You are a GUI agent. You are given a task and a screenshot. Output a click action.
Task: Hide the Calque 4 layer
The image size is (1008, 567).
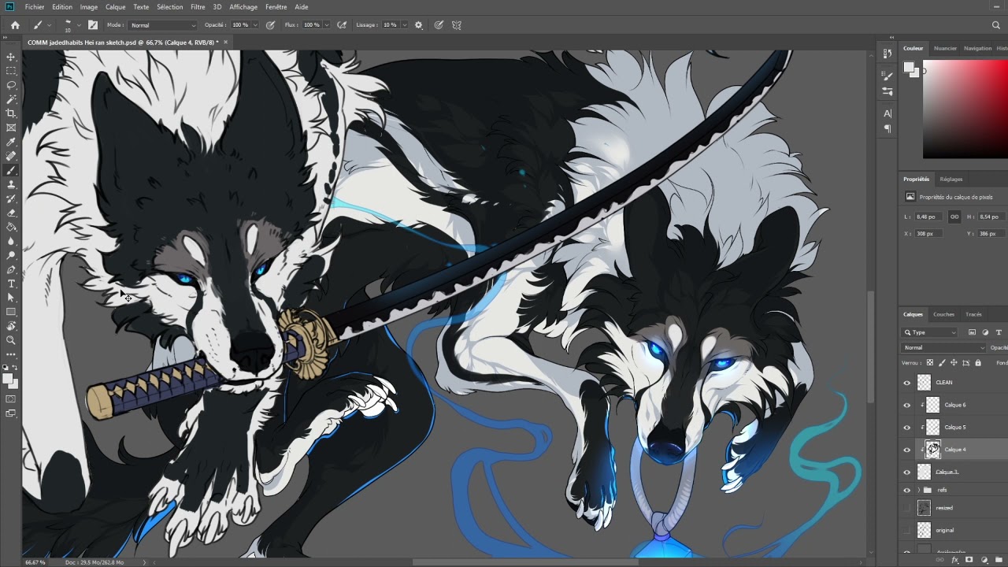pos(906,450)
